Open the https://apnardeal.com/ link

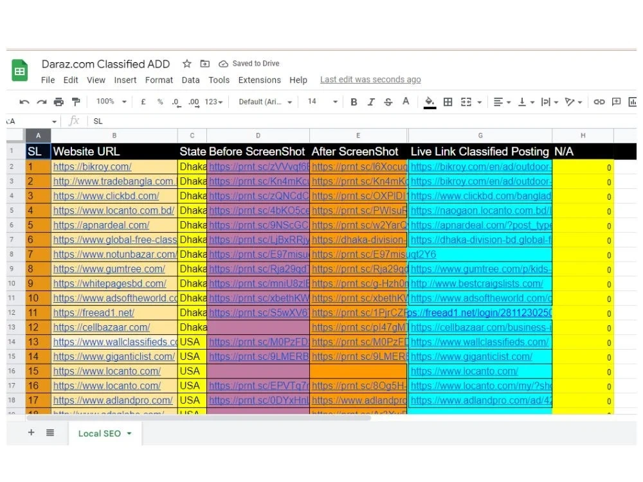click(101, 225)
